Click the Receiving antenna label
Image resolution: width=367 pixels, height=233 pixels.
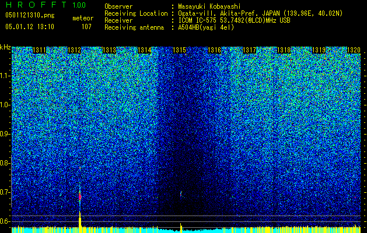[134, 27]
